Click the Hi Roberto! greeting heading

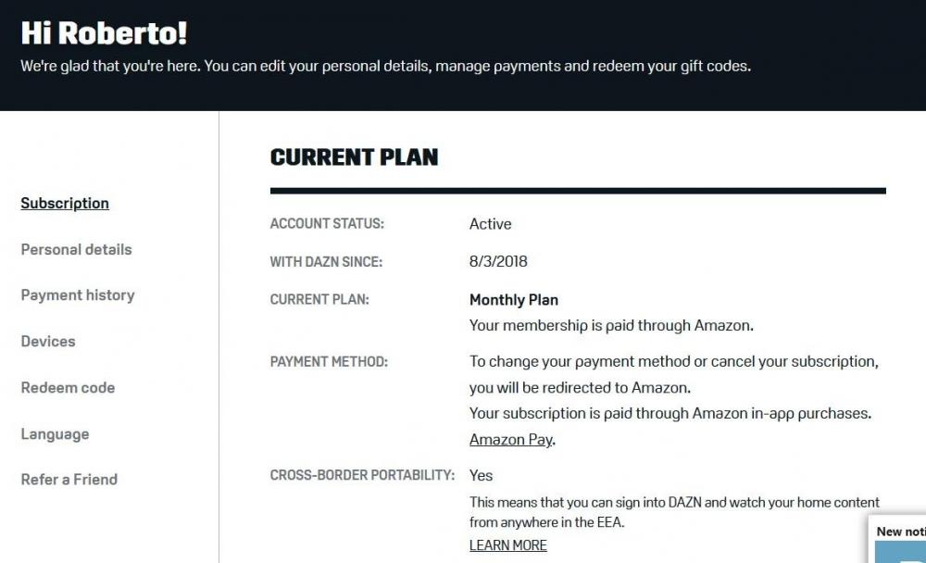click(104, 33)
